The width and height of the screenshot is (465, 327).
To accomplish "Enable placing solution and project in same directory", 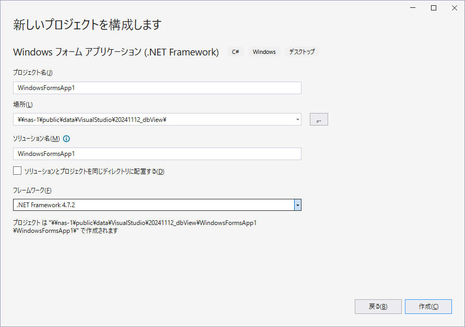I will coord(18,171).
